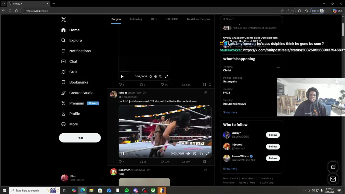This screenshot has height=194, width=345.
Task: Open Windows Start menu
Action: point(4,190)
